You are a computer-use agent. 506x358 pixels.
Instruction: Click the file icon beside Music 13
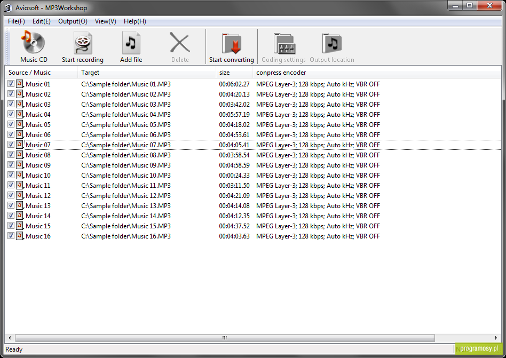20,205
